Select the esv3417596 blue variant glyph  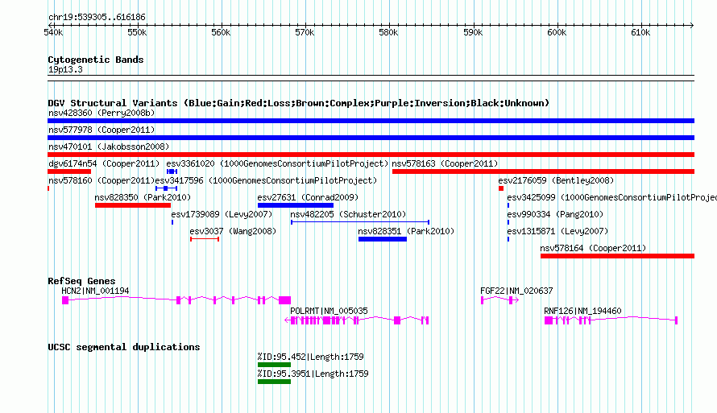tap(166, 188)
